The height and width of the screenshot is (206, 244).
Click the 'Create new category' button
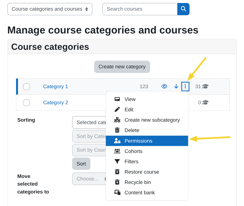122,67
